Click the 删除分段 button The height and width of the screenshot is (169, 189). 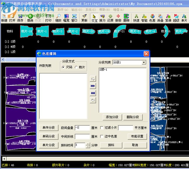coord(133,117)
